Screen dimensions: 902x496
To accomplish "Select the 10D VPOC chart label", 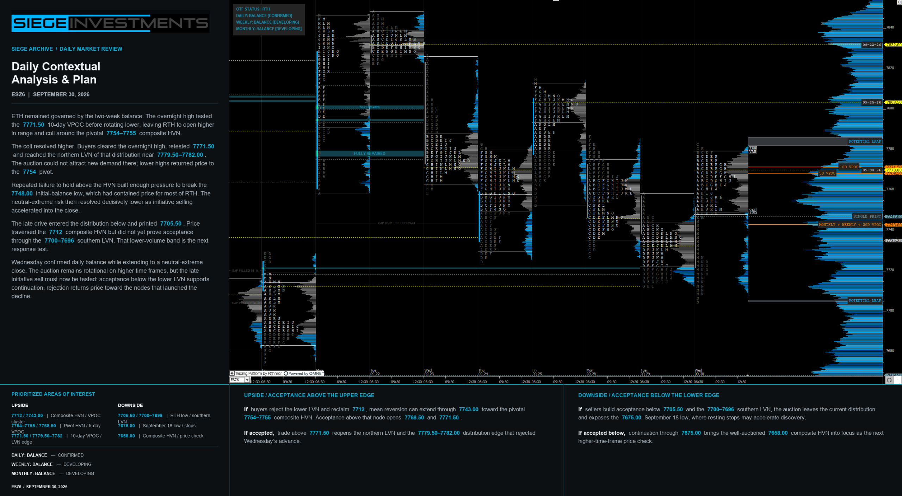I will point(849,167).
